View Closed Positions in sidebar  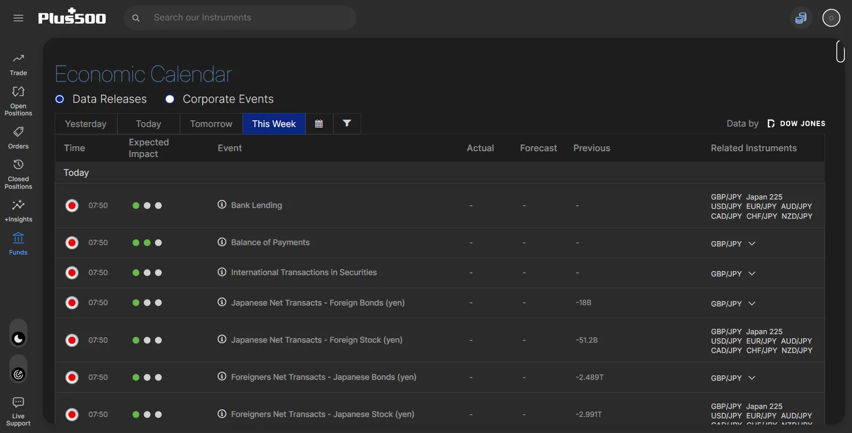(x=18, y=174)
